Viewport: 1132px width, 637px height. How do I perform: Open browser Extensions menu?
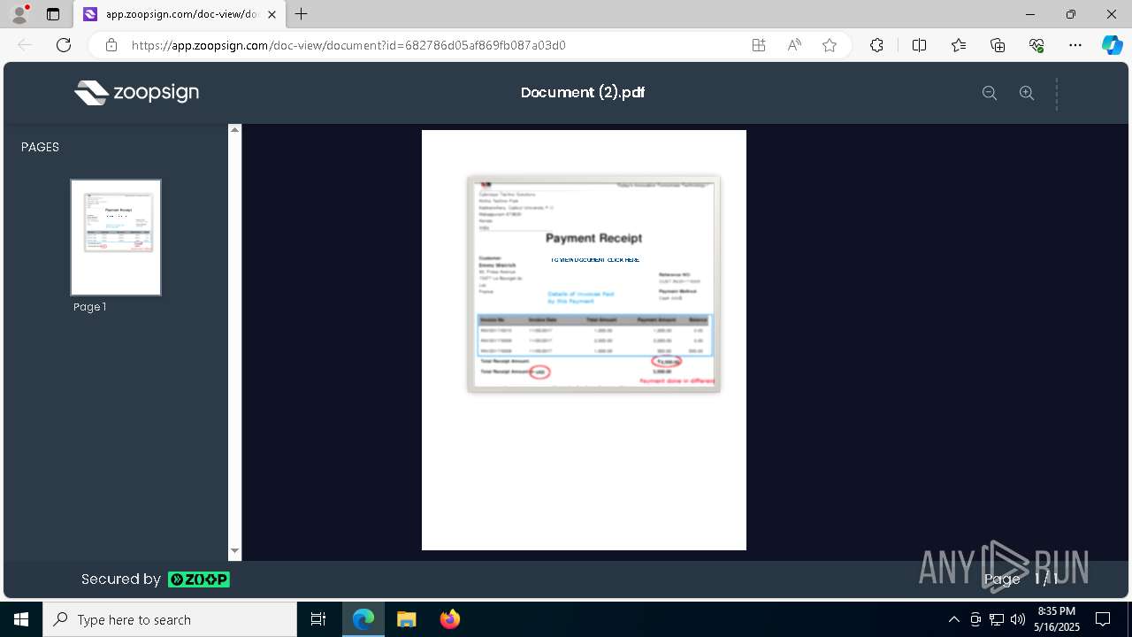(x=876, y=45)
